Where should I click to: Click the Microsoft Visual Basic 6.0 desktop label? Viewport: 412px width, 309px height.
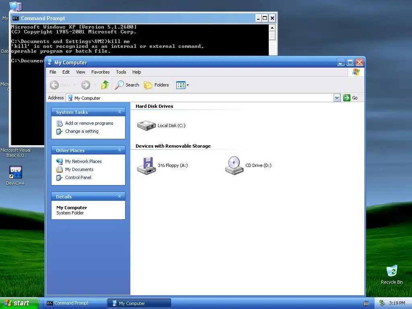tap(15, 152)
